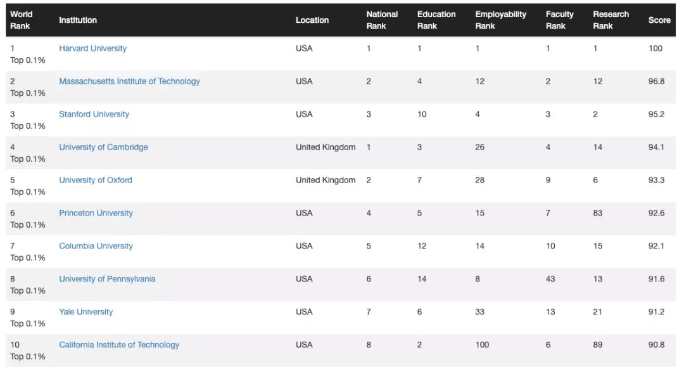684x367 pixels.
Task: Open the Princeton University link
Action: [96, 213]
